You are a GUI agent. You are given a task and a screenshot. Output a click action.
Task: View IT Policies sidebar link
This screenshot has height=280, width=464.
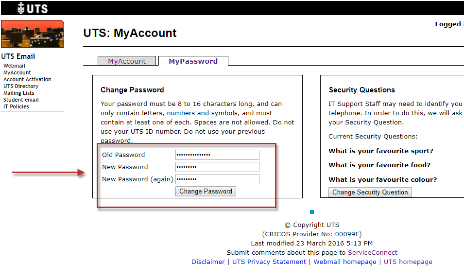16,106
